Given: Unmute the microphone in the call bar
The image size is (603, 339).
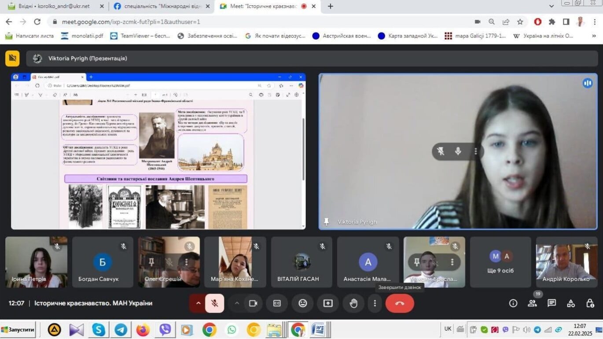Looking at the screenshot, I should point(215,303).
